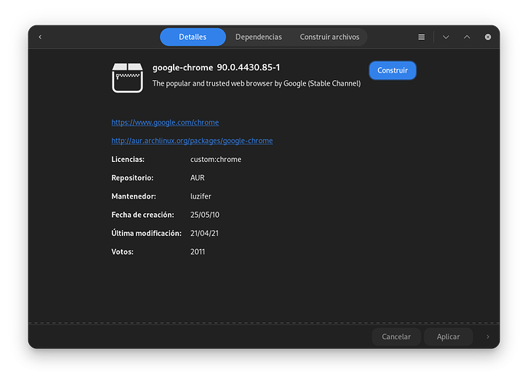Click the Votos label

122,252
